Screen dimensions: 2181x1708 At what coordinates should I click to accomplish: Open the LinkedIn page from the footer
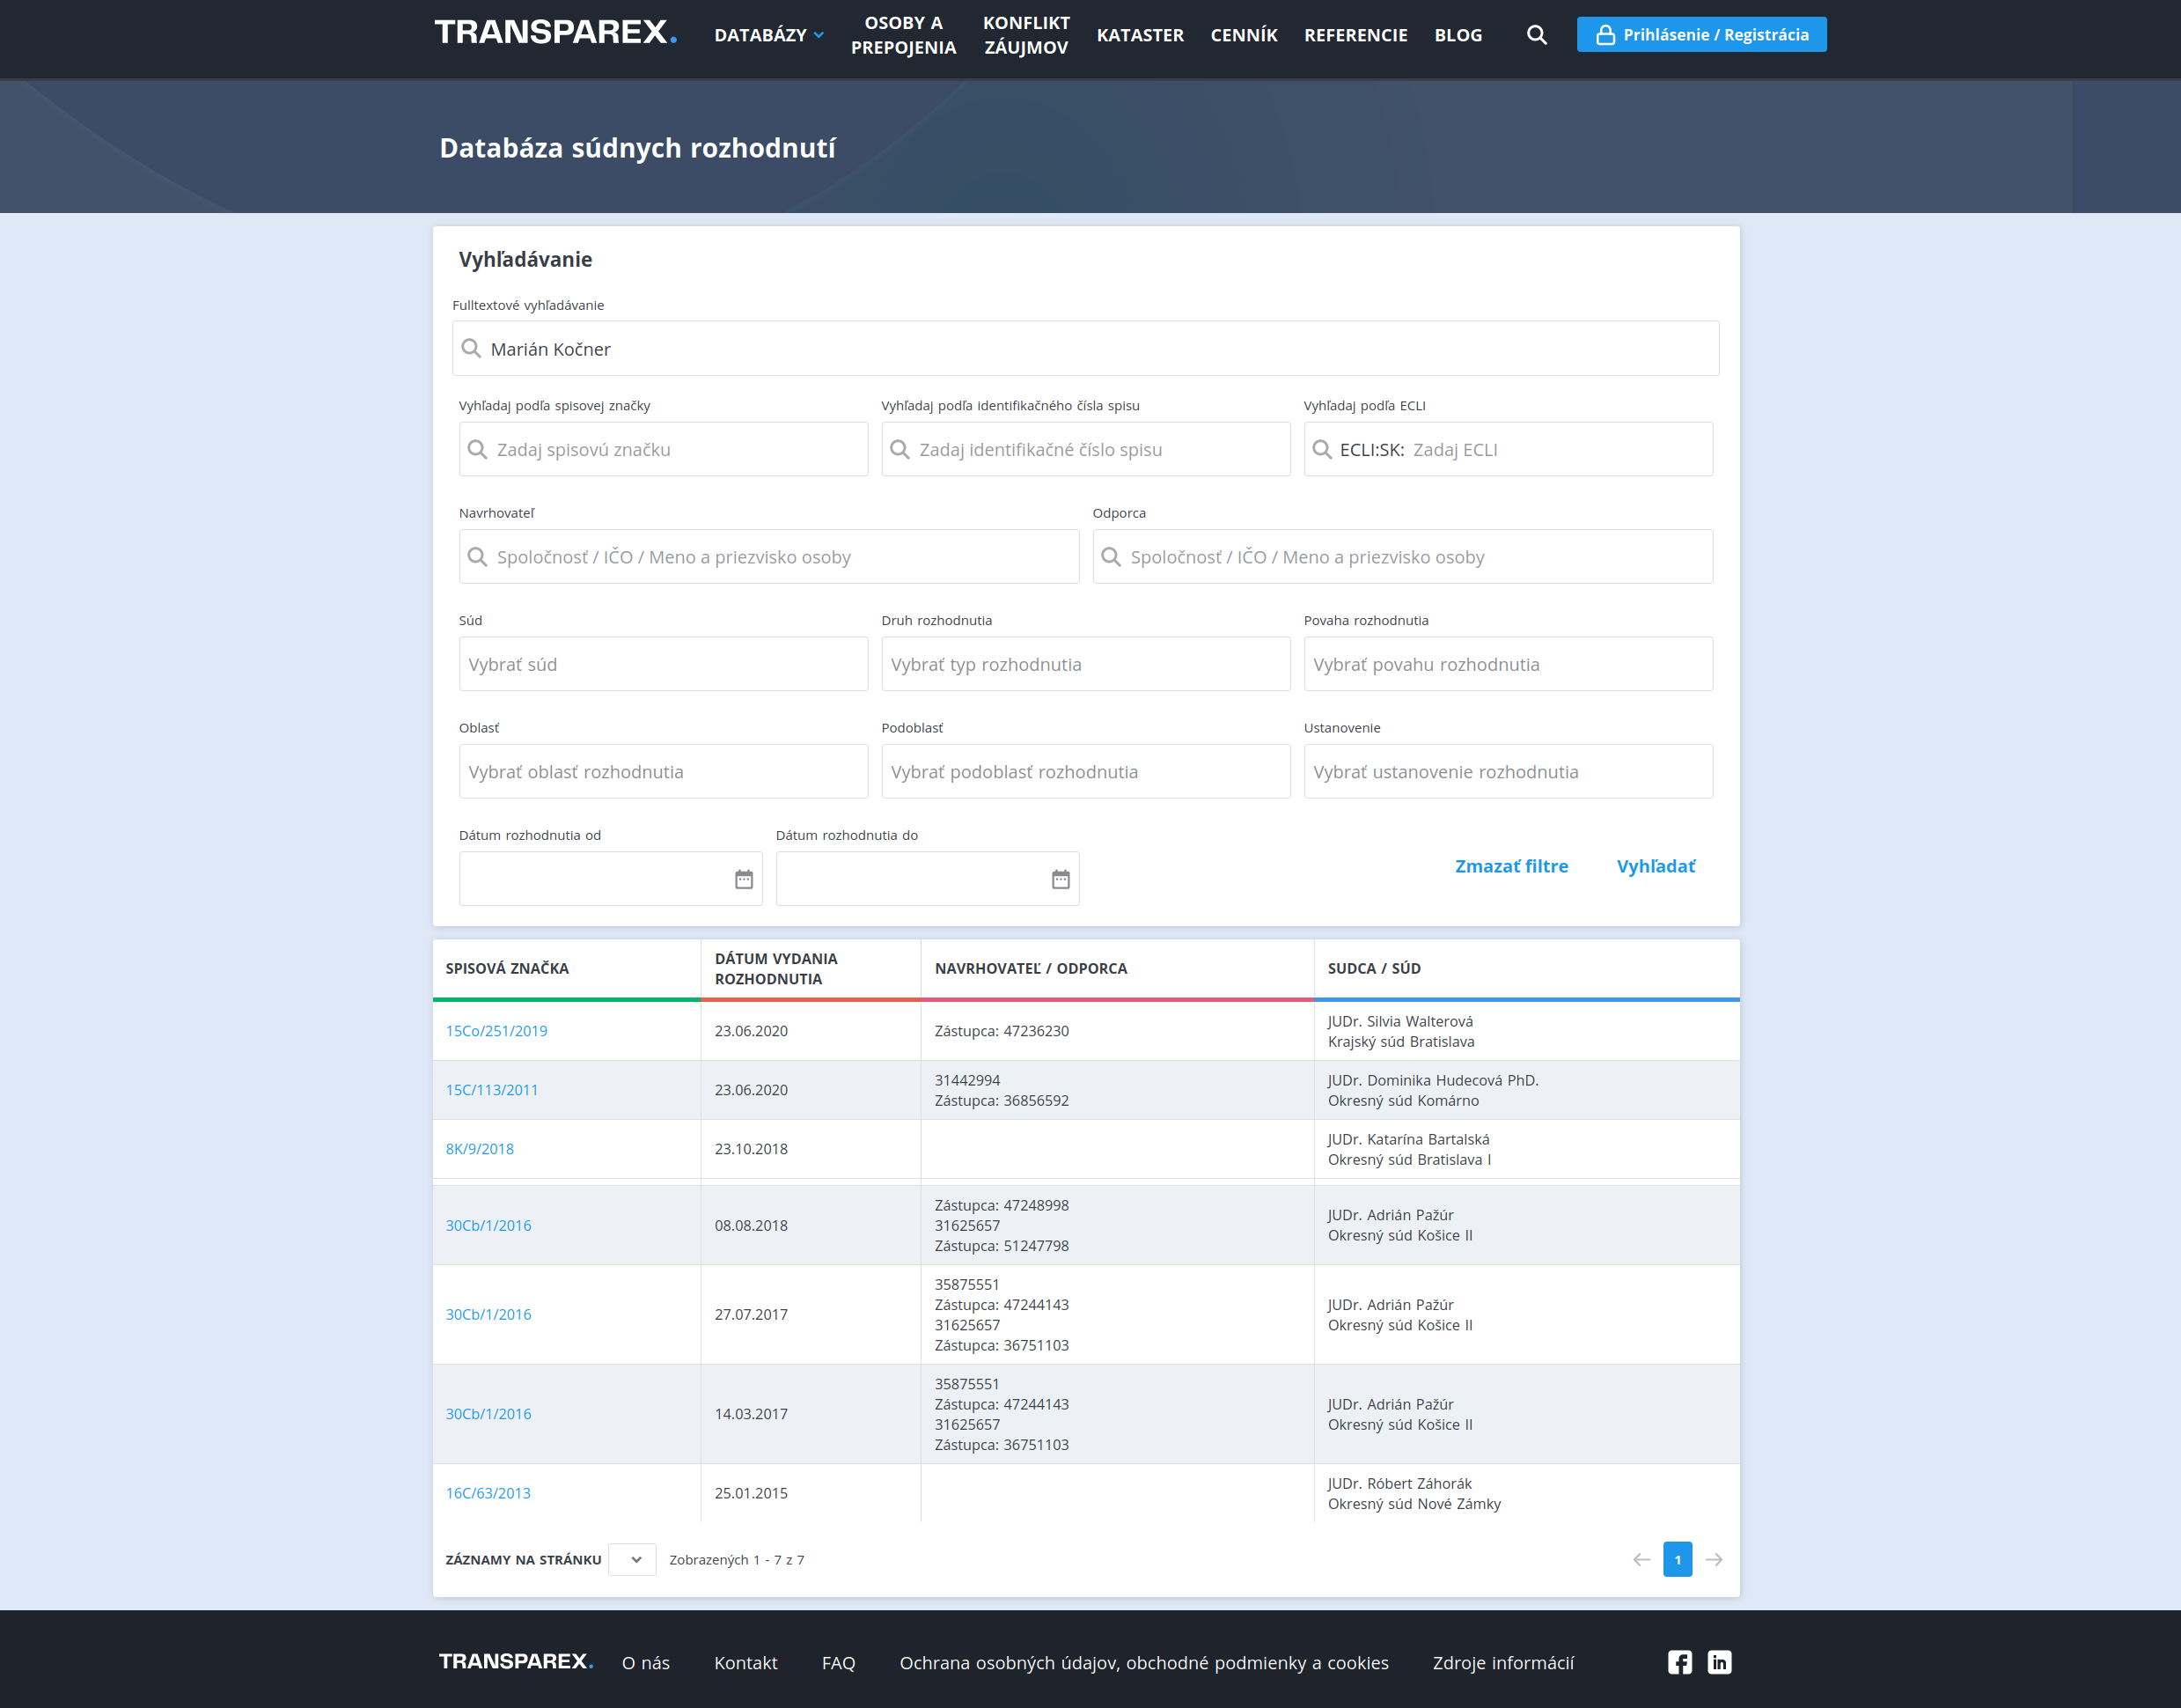coord(1718,1662)
